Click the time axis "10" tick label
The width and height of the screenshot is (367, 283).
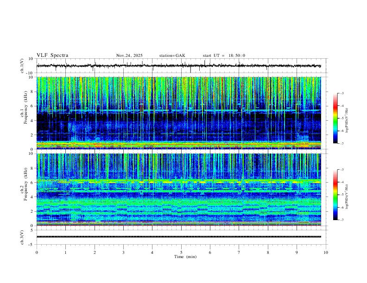pos(326,252)
